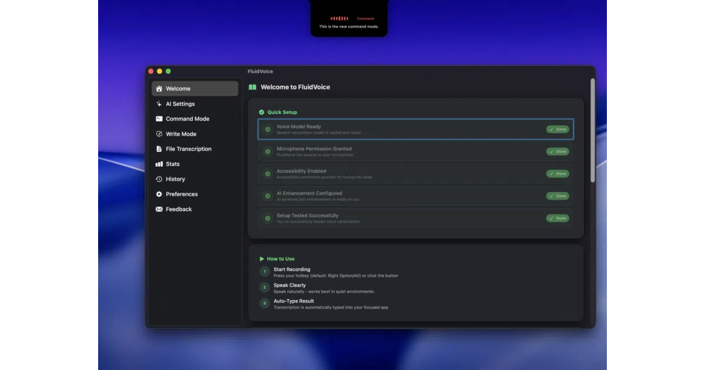
Task: Switch to Command Mode
Action: coord(195,119)
